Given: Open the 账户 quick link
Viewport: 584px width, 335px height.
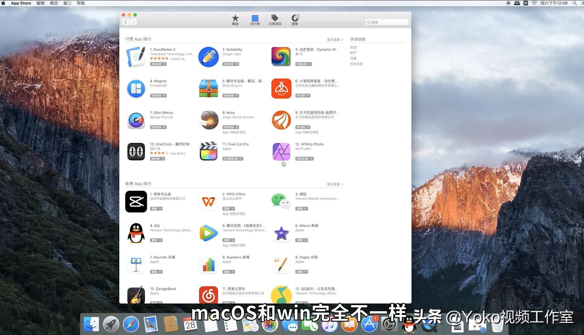Looking at the screenshot, I should tap(353, 53).
